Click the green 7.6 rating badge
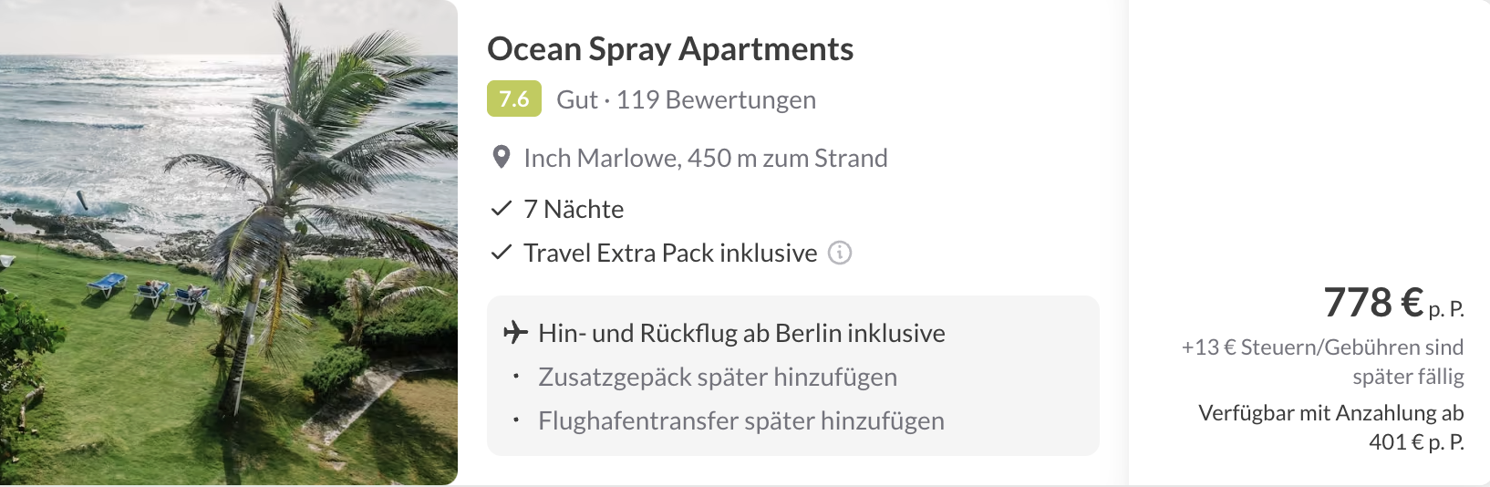The width and height of the screenshot is (1490, 487). pyautogui.click(x=513, y=99)
